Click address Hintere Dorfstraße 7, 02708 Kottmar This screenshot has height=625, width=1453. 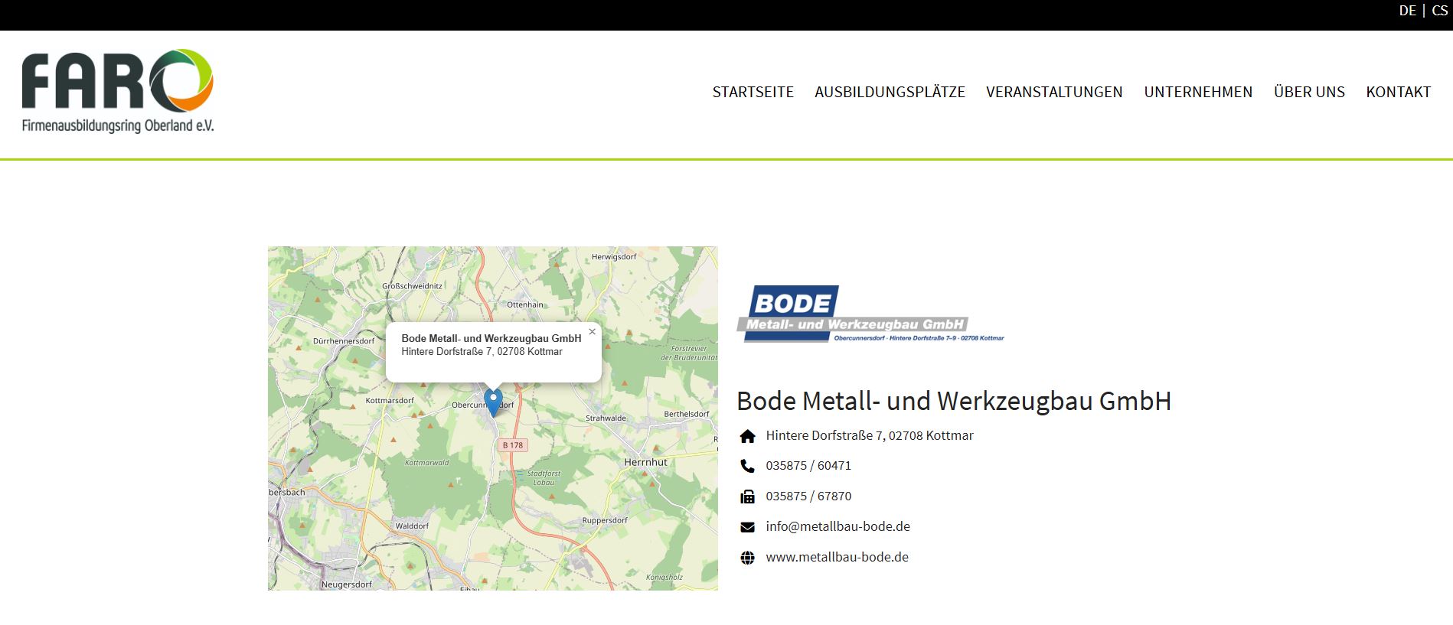click(870, 435)
